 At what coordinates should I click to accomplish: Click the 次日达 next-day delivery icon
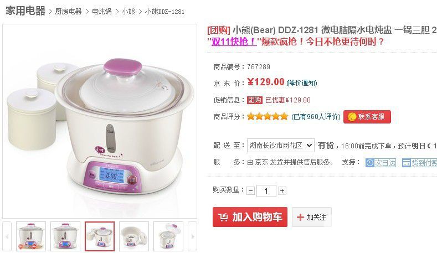pyautogui.click(x=381, y=163)
